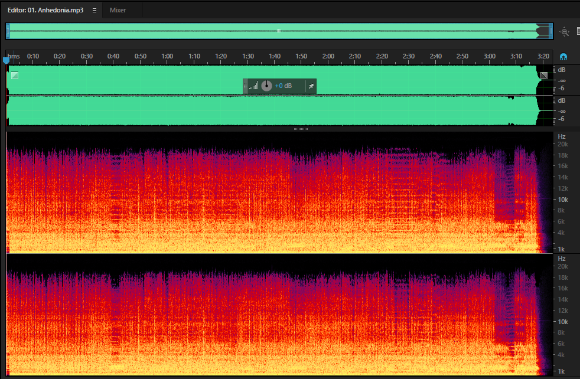Click the -6 label of left channel scale
The height and width of the screenshot is (379, 580).
(561, 89)
